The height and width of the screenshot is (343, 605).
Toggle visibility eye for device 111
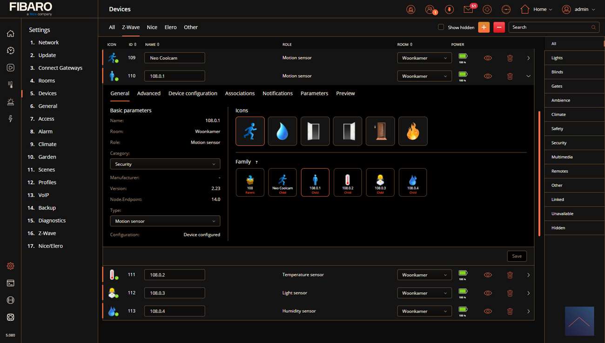[x=488, y=275]
